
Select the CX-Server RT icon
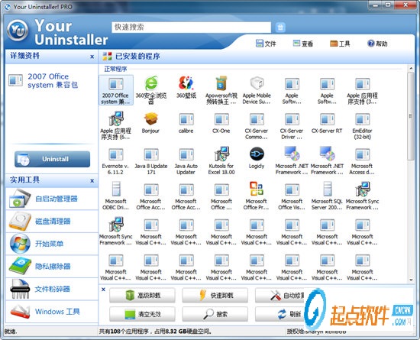(327, 119)
